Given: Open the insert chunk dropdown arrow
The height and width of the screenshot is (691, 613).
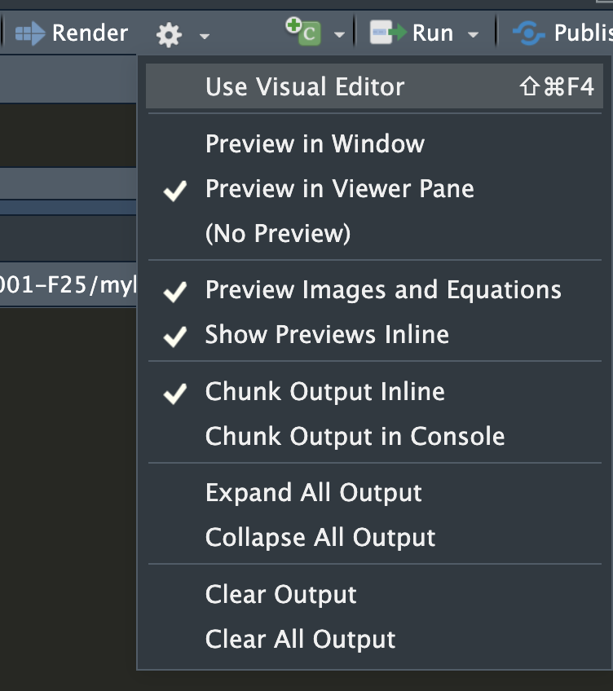Looking at the screenshot, I should 339,35.
